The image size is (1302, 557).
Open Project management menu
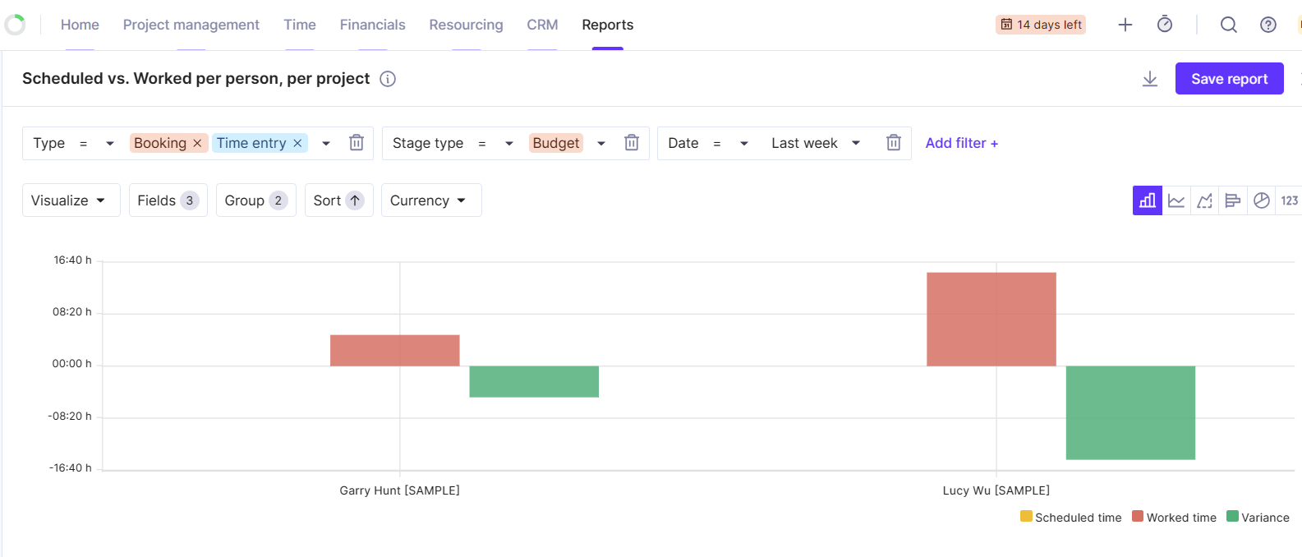[191, 25]
